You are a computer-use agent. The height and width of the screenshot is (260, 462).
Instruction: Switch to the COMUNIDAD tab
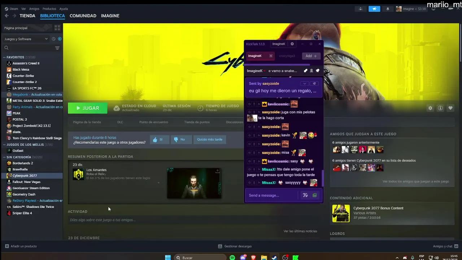(83, 16)
